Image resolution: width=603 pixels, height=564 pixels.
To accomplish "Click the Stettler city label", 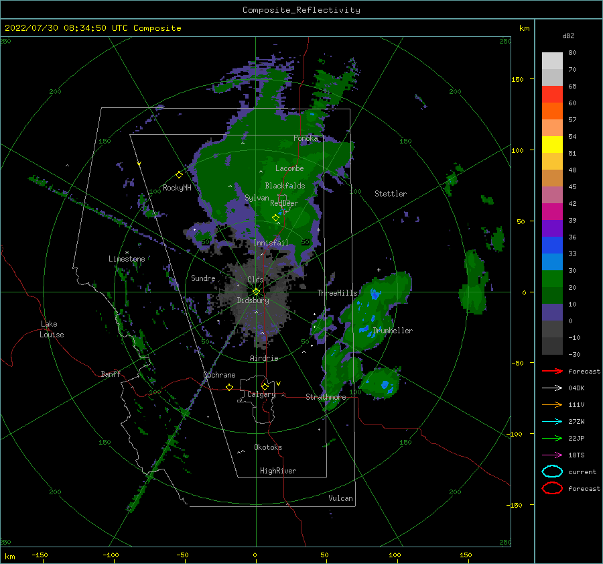I will point(391,194).
